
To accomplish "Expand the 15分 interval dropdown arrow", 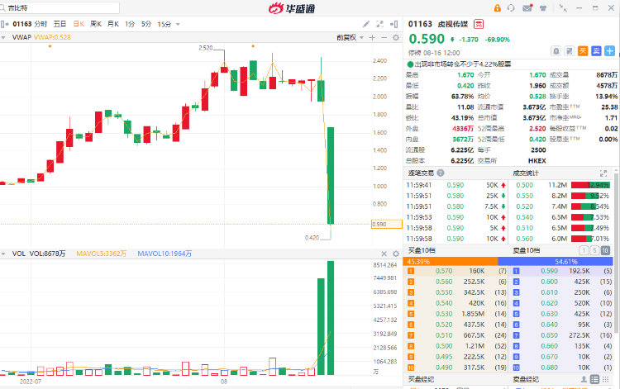I will 178,25.
